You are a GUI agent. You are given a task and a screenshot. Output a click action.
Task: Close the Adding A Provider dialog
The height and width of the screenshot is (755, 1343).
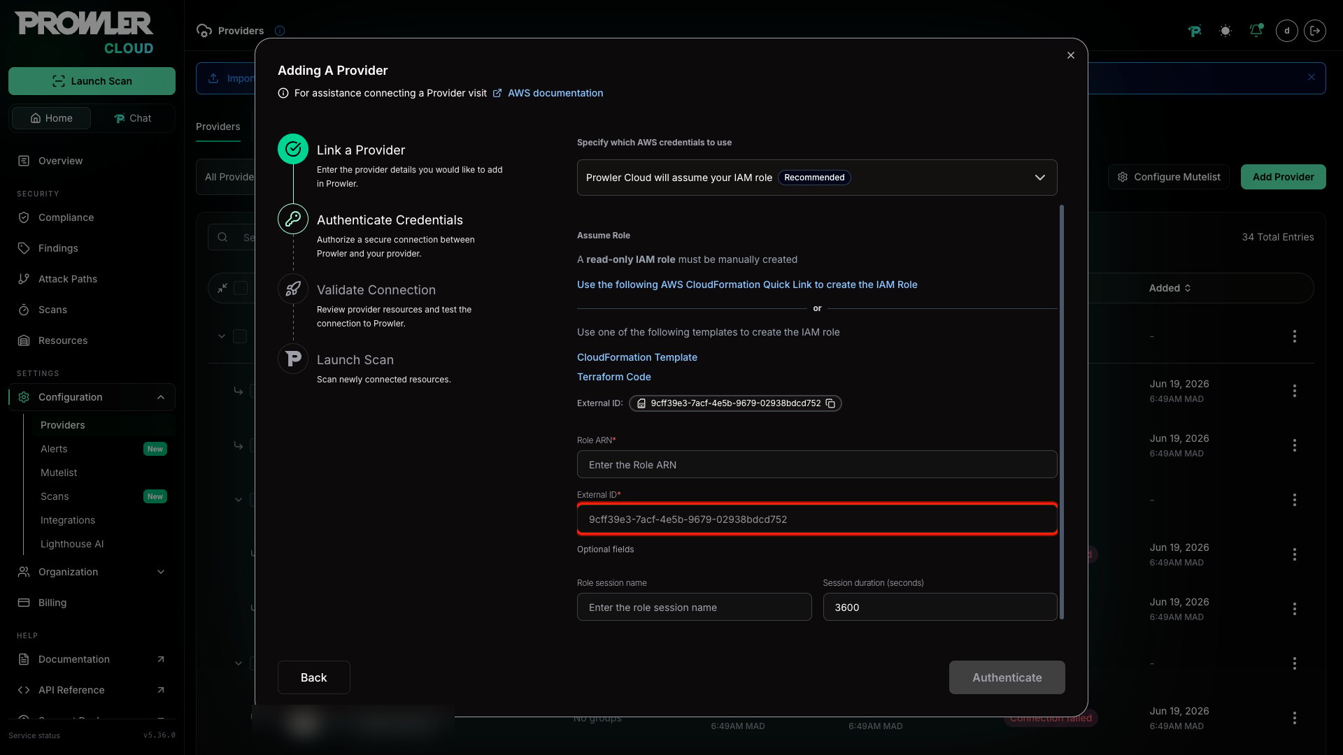coord(1070,55)
